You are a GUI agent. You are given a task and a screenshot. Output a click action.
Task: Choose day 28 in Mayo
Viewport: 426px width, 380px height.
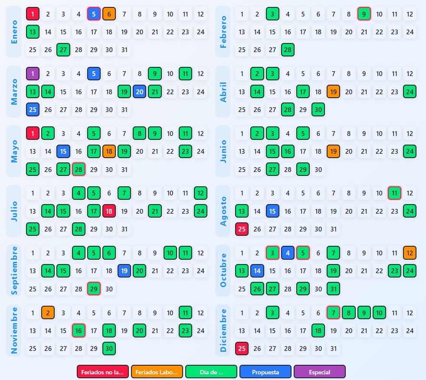click(79, 169)
